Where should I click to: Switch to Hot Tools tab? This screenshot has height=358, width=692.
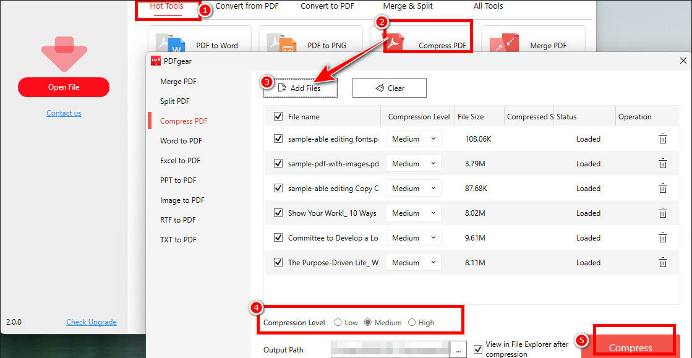click(167, 6)
